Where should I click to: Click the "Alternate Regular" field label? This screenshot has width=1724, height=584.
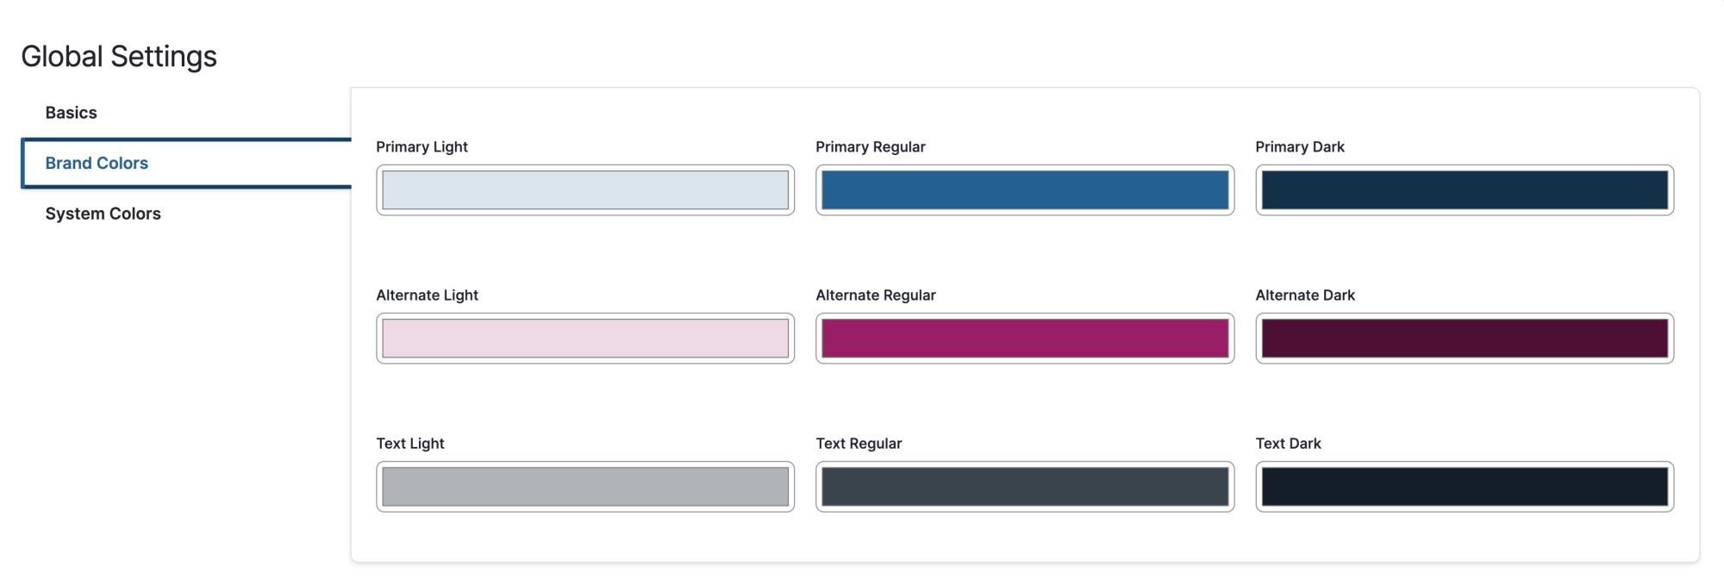tap(876, 295)
